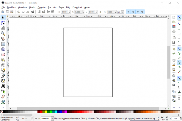Pick the Zoom magnifier tool

3,34
